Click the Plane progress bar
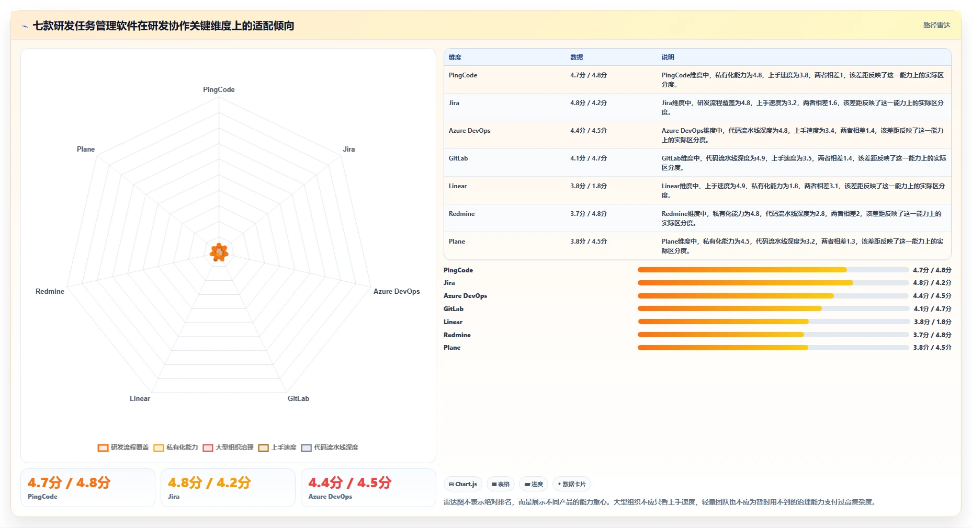 (x=773, y=348)
